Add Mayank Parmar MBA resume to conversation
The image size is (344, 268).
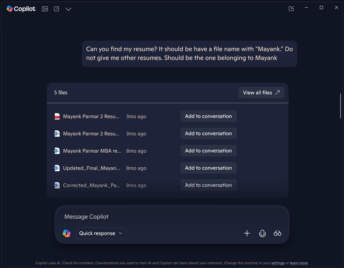click(208, 150)
